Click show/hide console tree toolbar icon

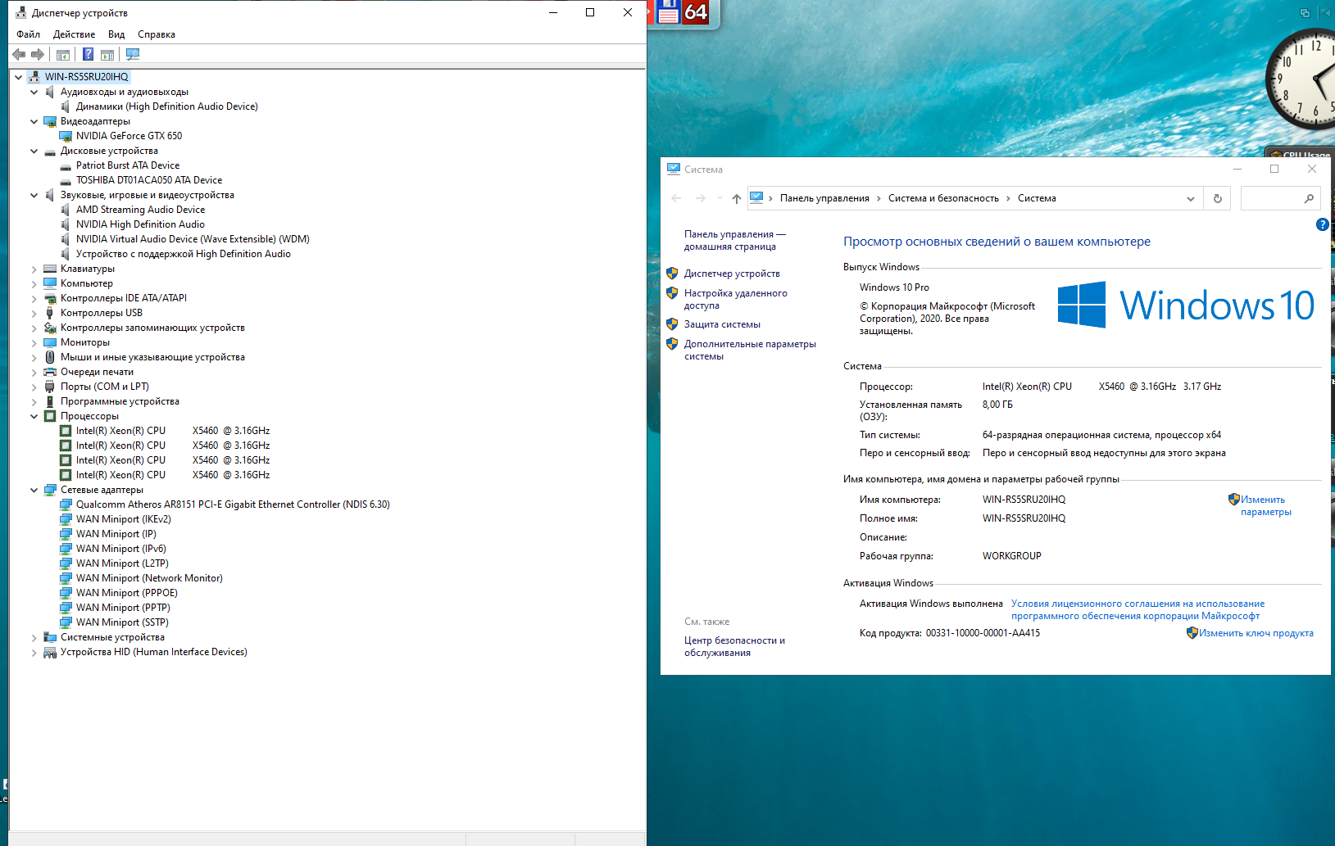click(x=63, y=55)
